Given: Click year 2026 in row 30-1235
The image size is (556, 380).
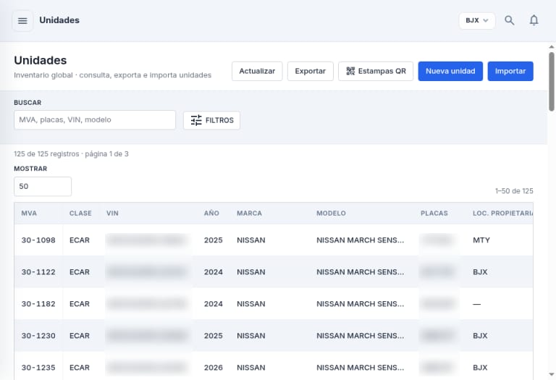Looking at the screenshot, I should pos(213,368).
